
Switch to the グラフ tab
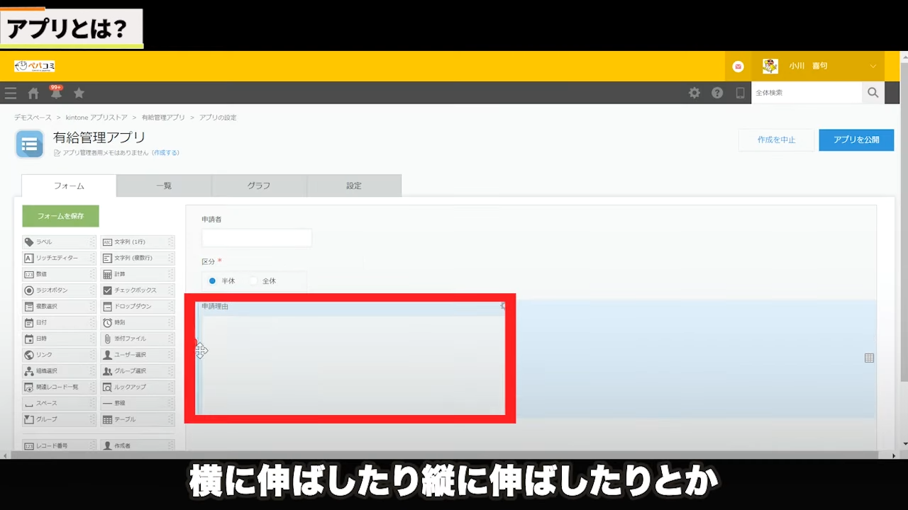click(259, 186)
